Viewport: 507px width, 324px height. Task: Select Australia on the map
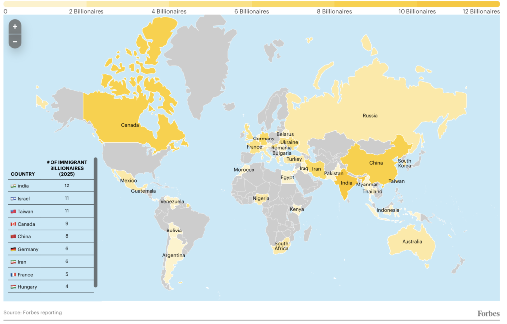click(x=412, y=242)
